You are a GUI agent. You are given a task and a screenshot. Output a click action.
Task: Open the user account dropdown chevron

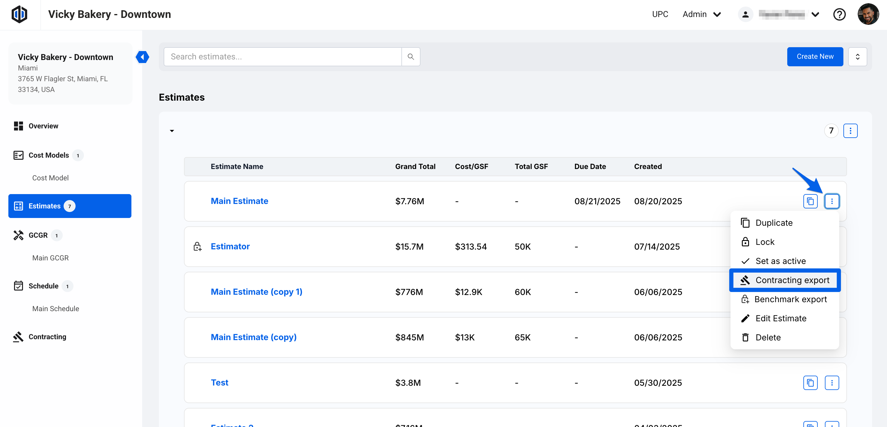point(815,14)
